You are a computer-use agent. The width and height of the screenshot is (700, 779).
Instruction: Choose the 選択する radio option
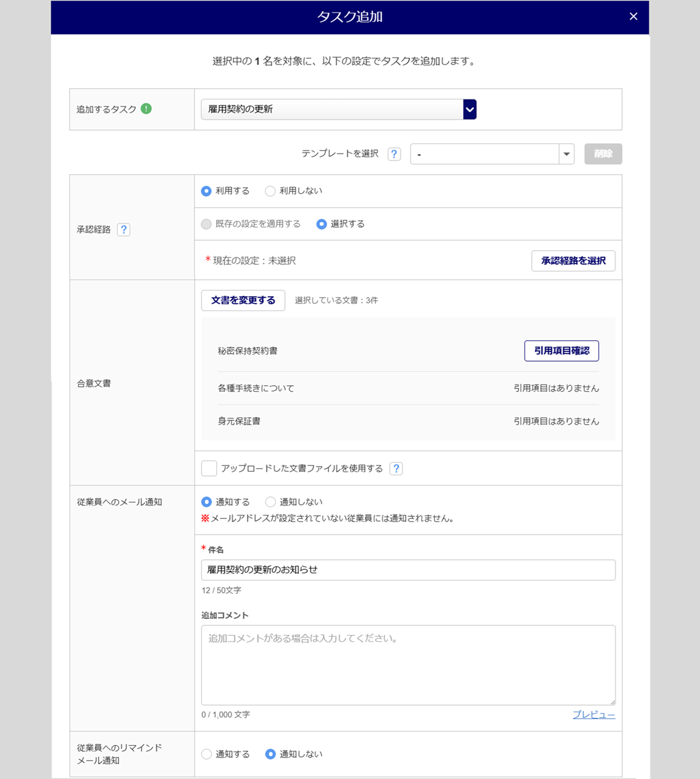[322, 224]
